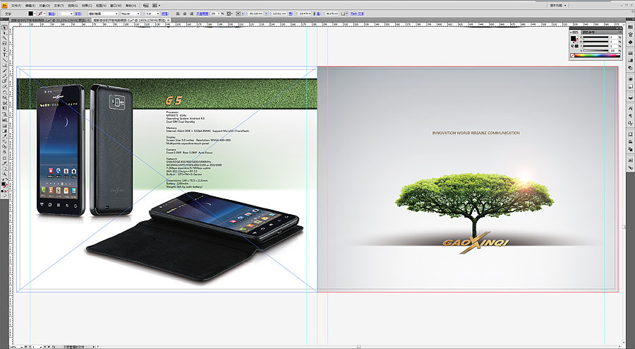The image size is (635, 349).
Task: Open the fill color dropdown in the control bar
Action: click(x=35, y=13)
